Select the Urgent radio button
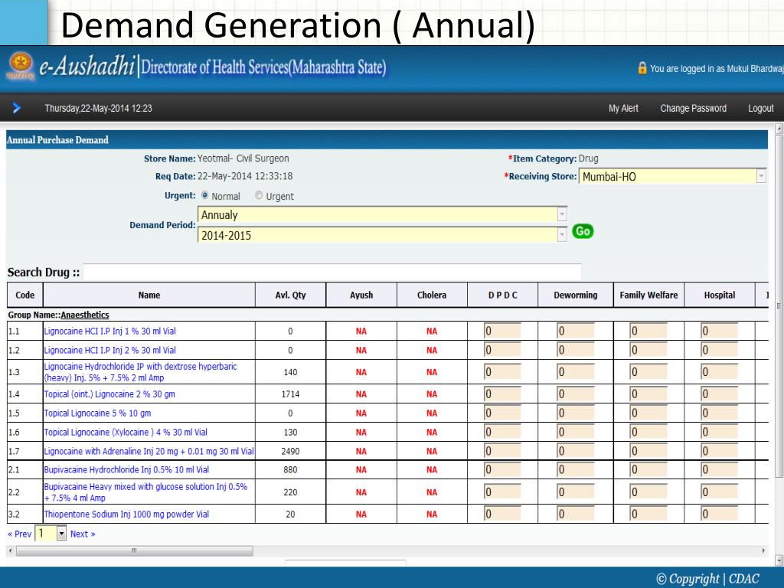This screenshot has width=784, height=588. click(x=259, y=196)
